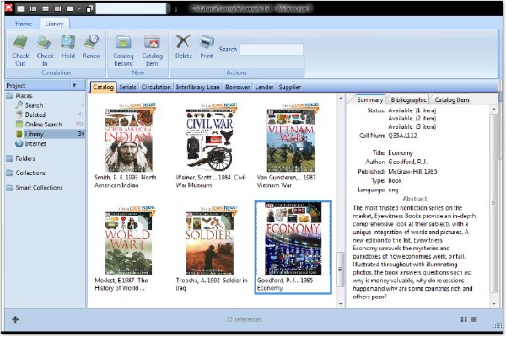Viewport: 506px width, 337px height.
Task: Click the title bar search box
Action: click(x=132, y=8)
